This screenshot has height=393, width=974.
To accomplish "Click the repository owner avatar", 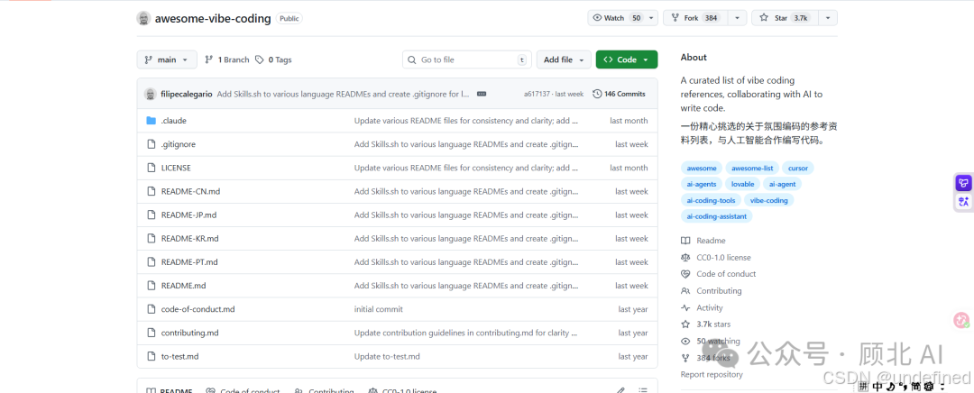I will (143, 18).
